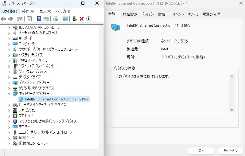Open the ファイル(F) menu
The height and width of the screenshot is (156, 245).
pyautogui.click(x=10, y=11)
